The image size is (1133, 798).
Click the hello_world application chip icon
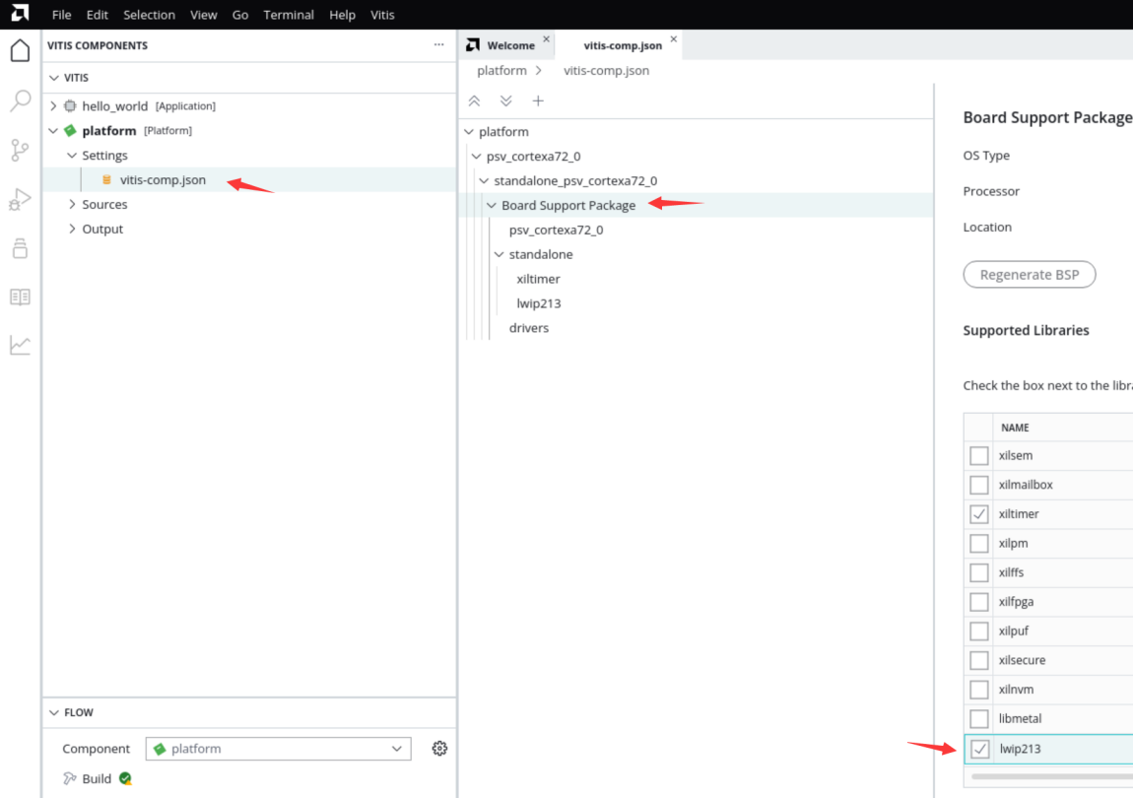(x=70, y=106)
